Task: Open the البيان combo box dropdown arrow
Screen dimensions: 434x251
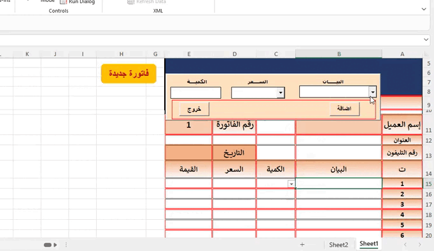Action: click(372, 92)
